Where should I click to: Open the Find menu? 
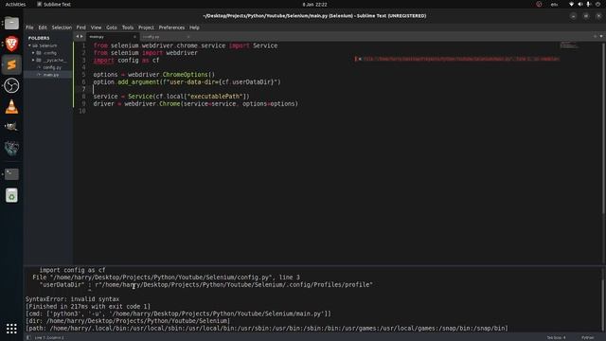[81, 27]
